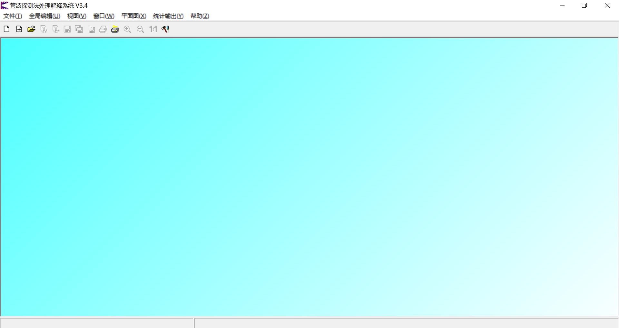The height and width of the screenshot is (328, 619).
Task: Click the first greyed import file icon
Action: click(x=44, y=29)
